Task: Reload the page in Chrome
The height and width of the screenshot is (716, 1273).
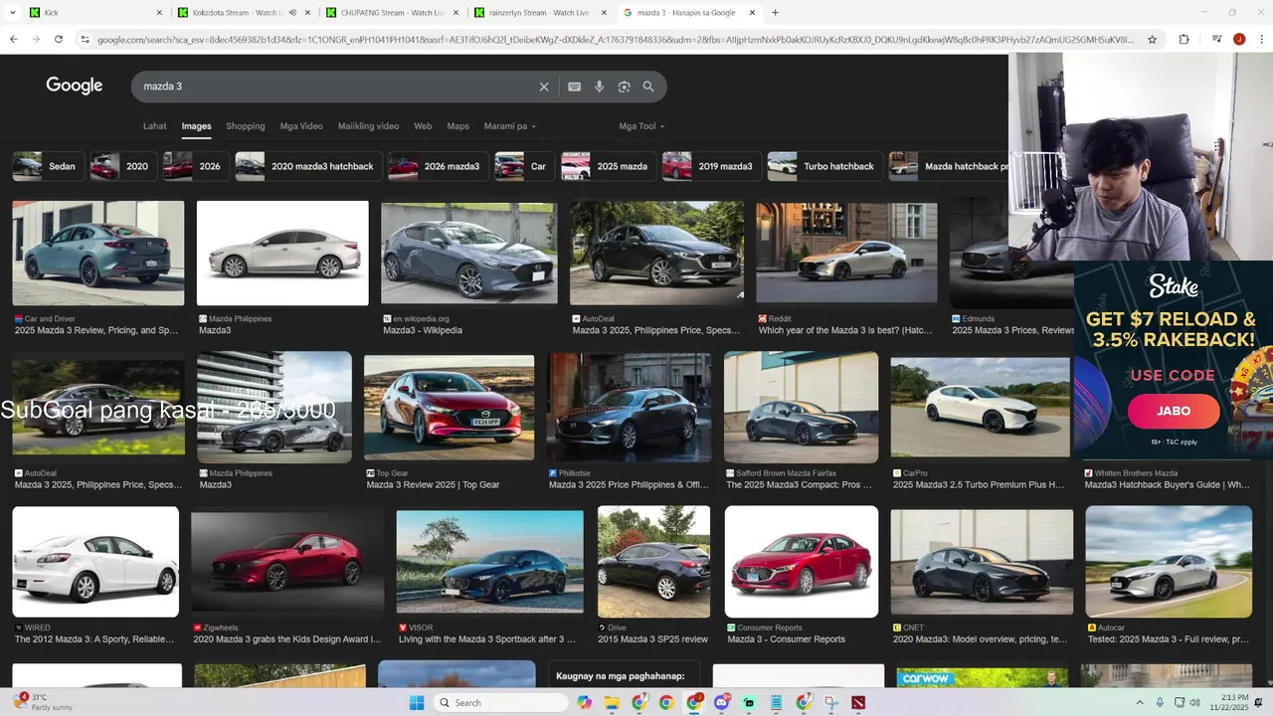Action: click(59, 40)
